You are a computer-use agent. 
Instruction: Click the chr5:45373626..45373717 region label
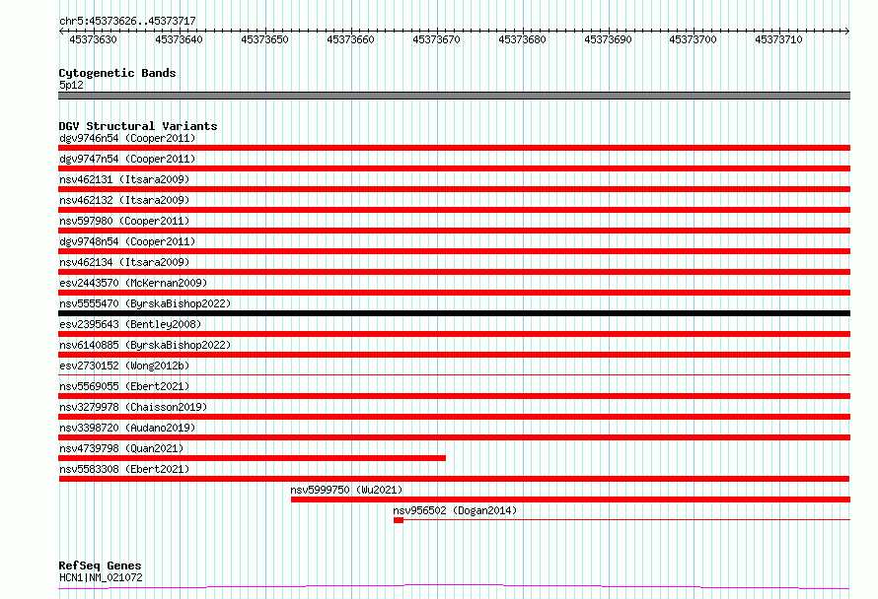127,21
